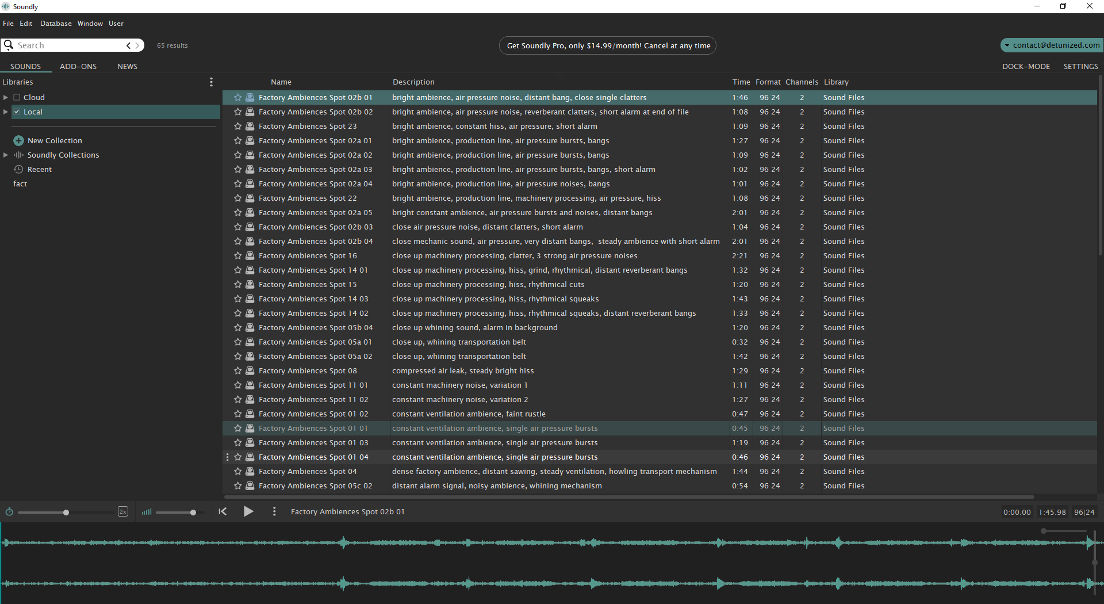Switch to the ADD-ONS tab
1104x604 pixels.
coord(78,67)
